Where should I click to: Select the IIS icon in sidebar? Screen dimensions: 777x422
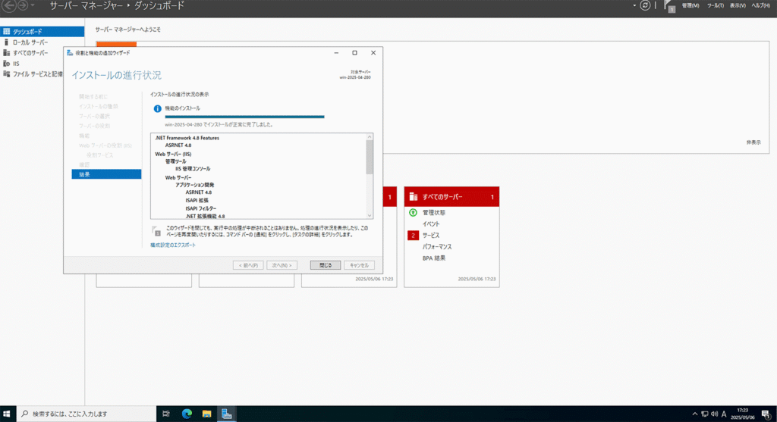(x=7, y=64)
